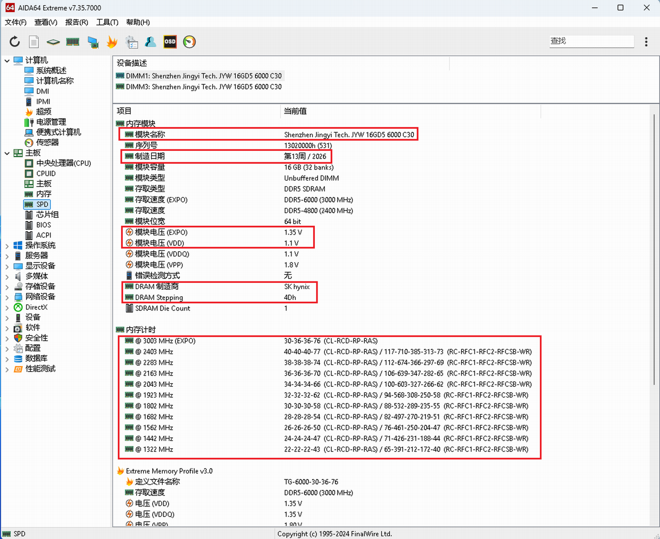The width and height of the screenshot is (660, 539).
Task: Click the memory module toolbar icon
Action: click(72, 42)
